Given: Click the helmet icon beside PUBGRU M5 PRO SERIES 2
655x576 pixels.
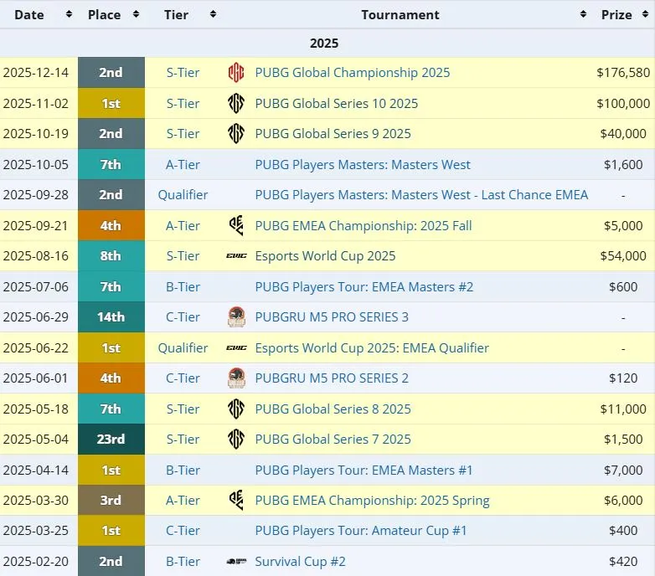Looking at the screenshot, I should [x=236, y=378].
